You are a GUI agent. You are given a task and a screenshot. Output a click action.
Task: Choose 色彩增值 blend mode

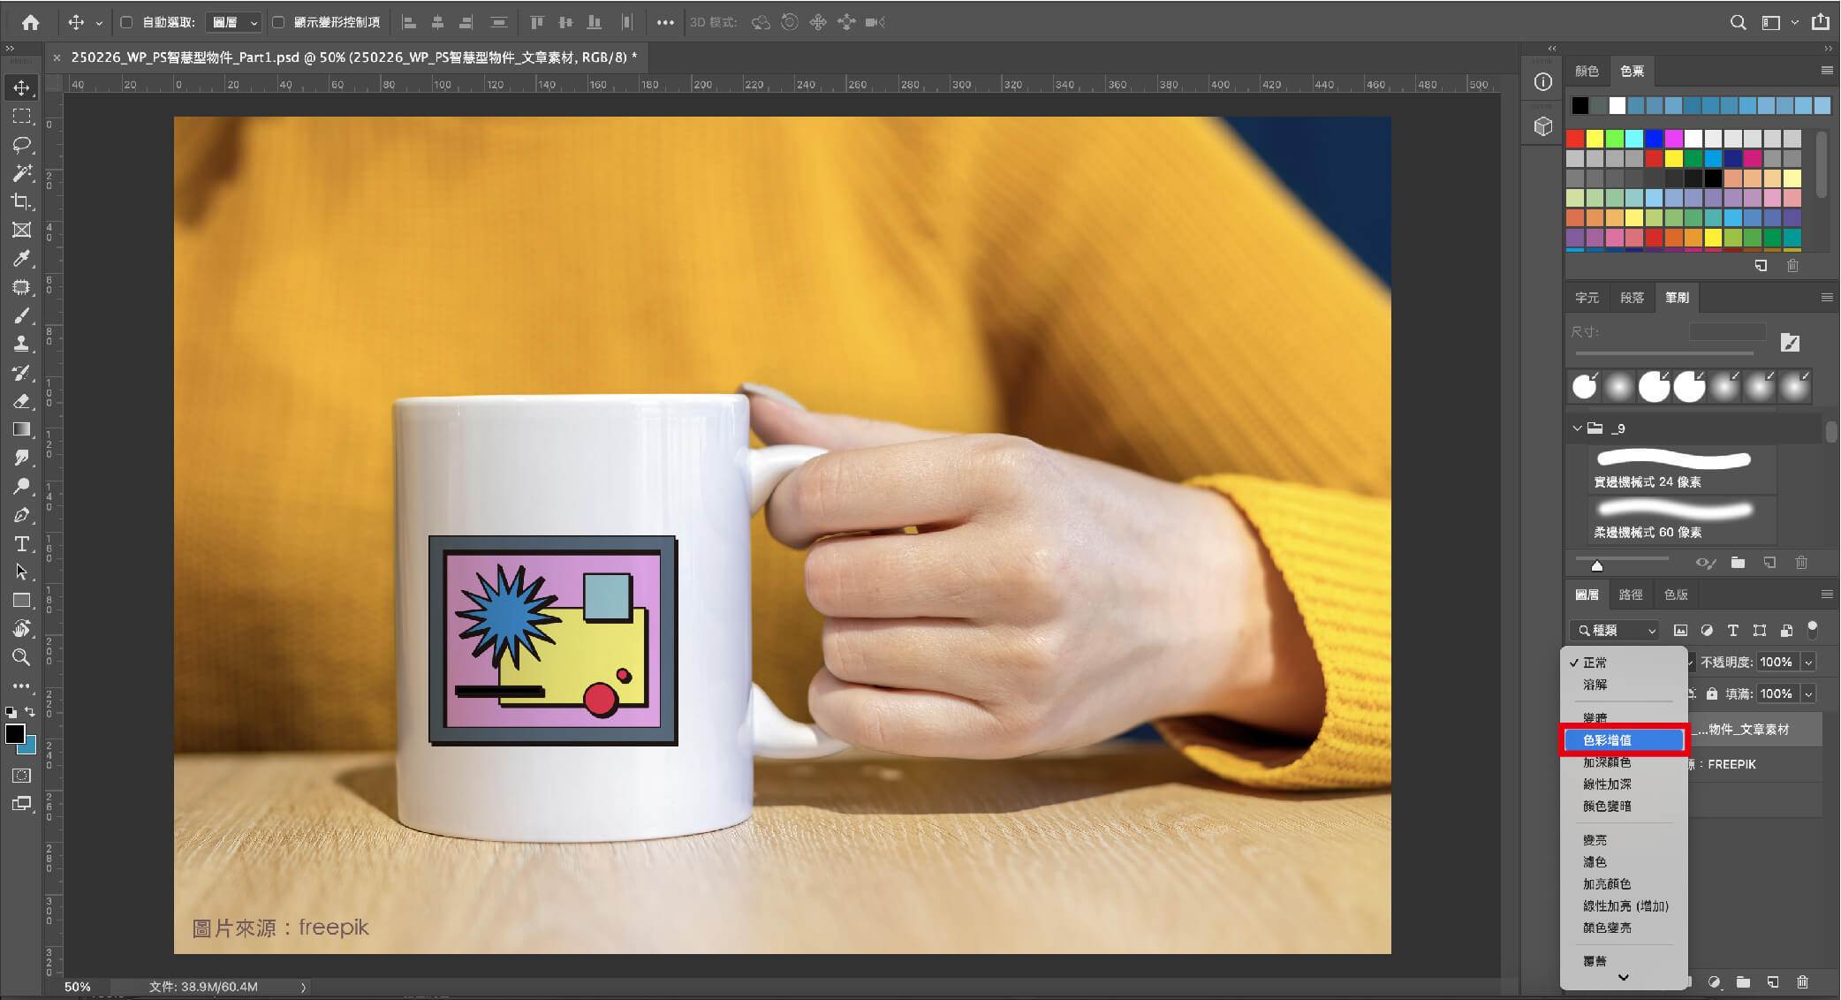pos(1624,740)
